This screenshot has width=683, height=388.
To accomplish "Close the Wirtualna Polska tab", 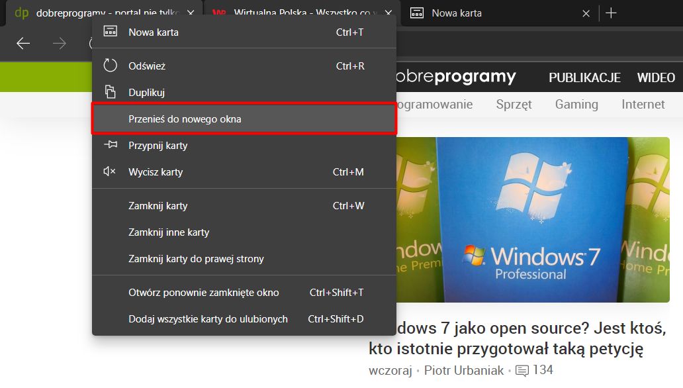I will coord(388,13).
